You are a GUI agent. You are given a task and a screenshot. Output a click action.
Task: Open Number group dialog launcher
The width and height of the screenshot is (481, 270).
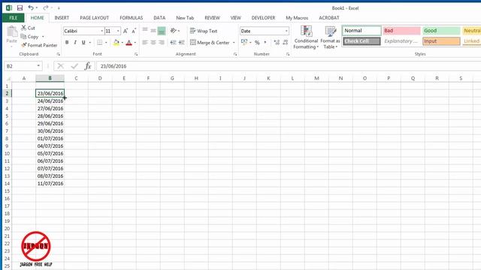tap(288, 54)
